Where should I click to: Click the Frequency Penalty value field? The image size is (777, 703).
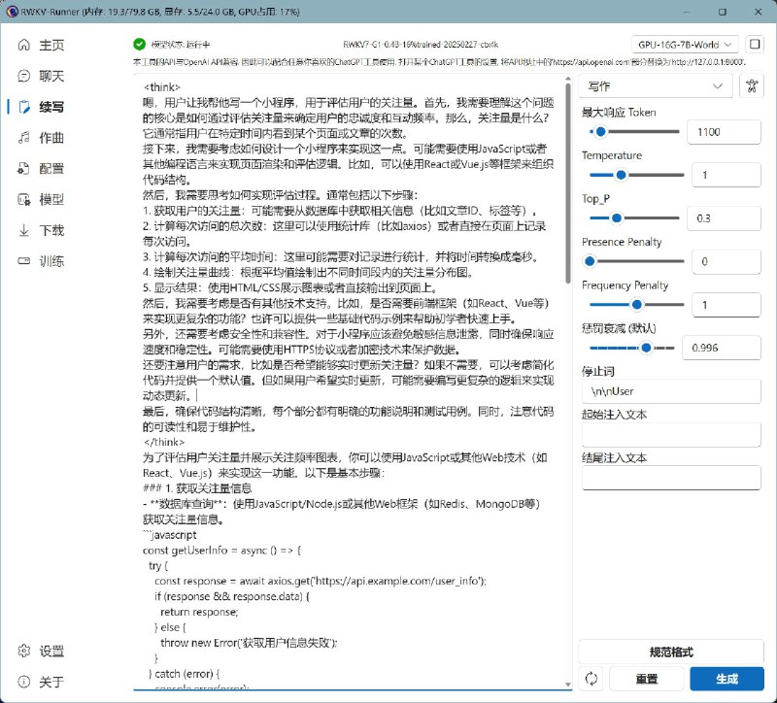726,305
